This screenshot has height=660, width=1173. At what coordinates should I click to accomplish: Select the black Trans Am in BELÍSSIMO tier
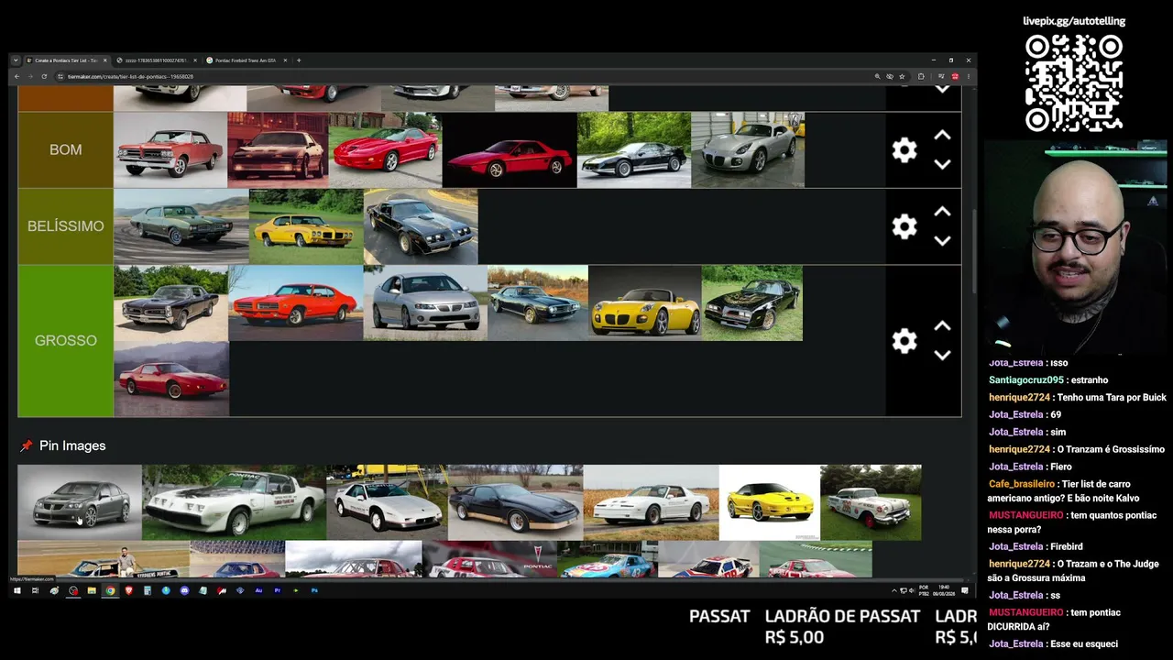pyautogui.click(x=421, y=226)
